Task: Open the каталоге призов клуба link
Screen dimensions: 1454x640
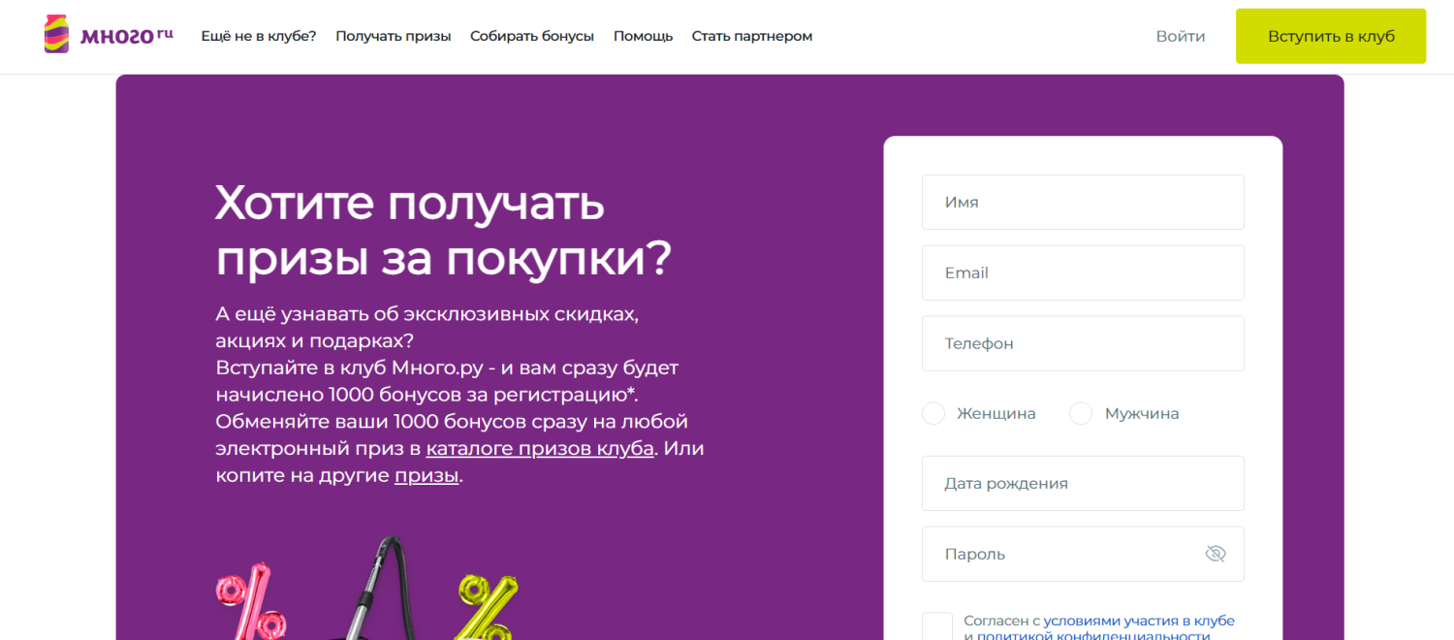Action: click(x=540, y=449)
